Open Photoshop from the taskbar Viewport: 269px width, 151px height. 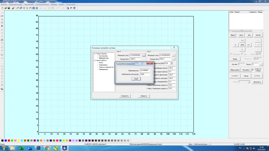[x=38, y=148]
